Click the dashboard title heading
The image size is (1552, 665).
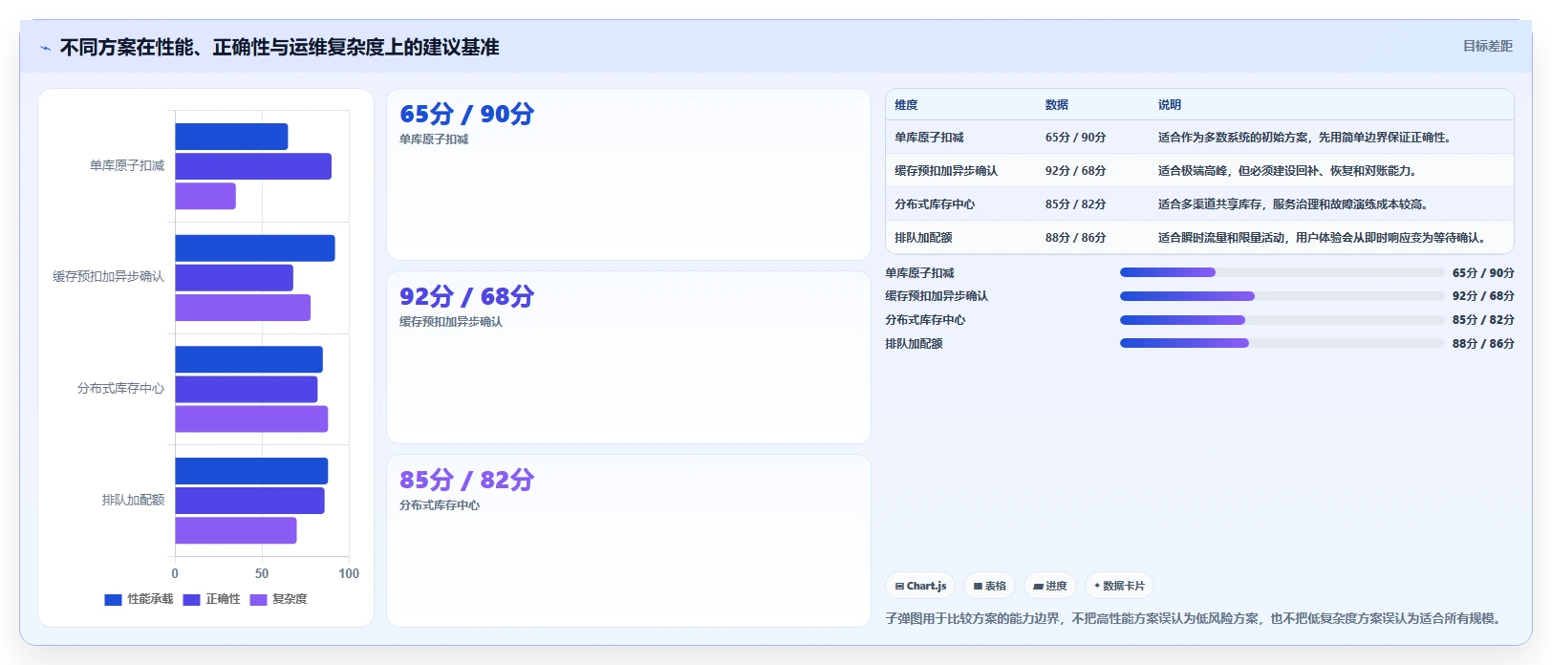point(279,48)
